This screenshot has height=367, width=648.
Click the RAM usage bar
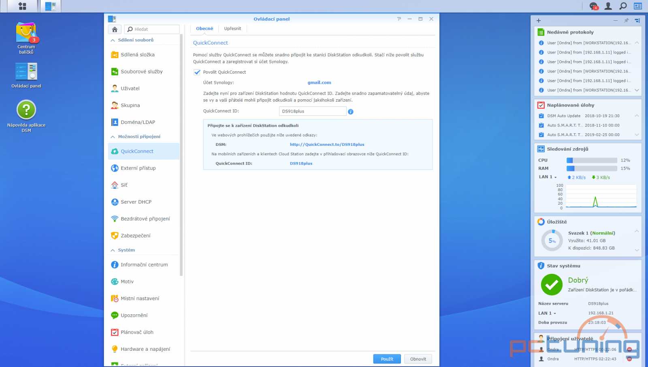point(592,169)
